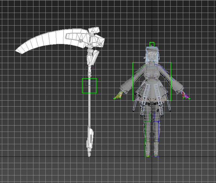Select the character's chest mesh
Viewport: 216px width, 183px height.
click(x=152, y=73)
